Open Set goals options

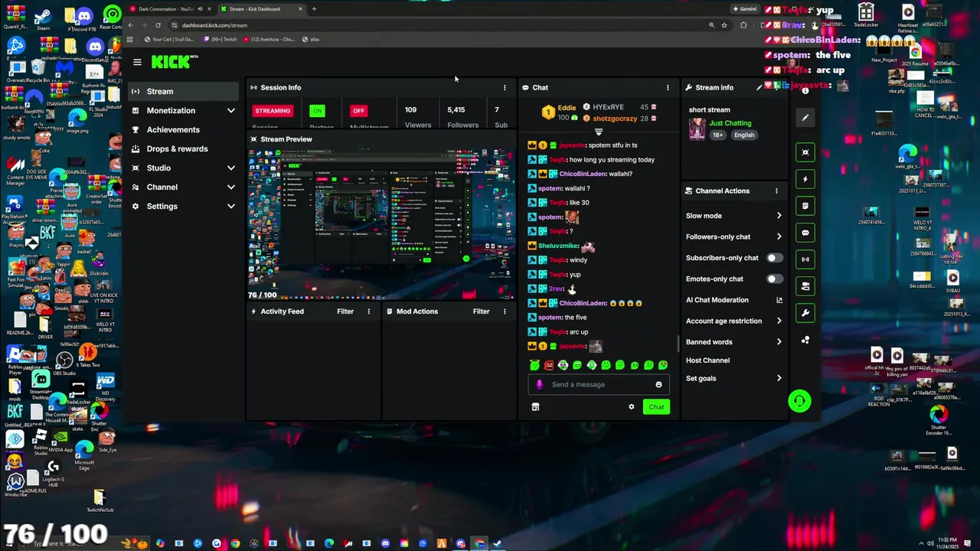tap(733, 379)
